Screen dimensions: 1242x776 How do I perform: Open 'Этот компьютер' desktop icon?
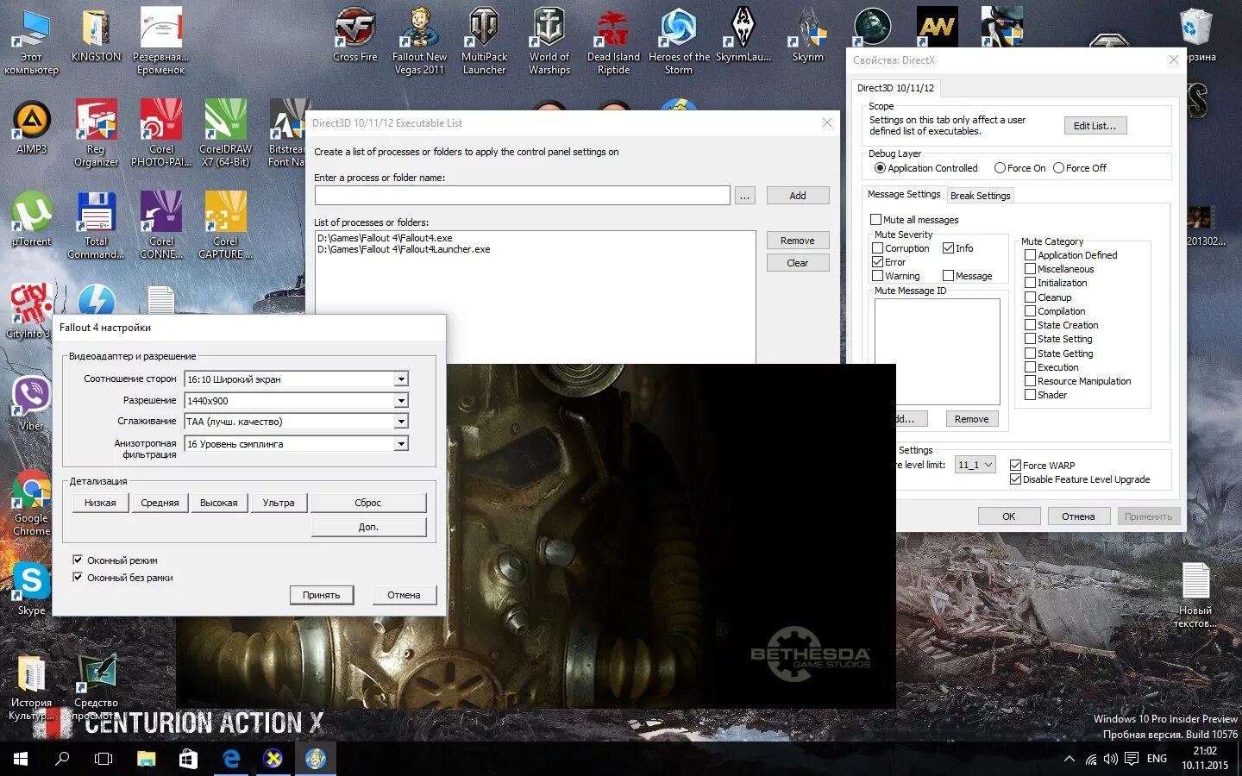(x=32, y=41)
